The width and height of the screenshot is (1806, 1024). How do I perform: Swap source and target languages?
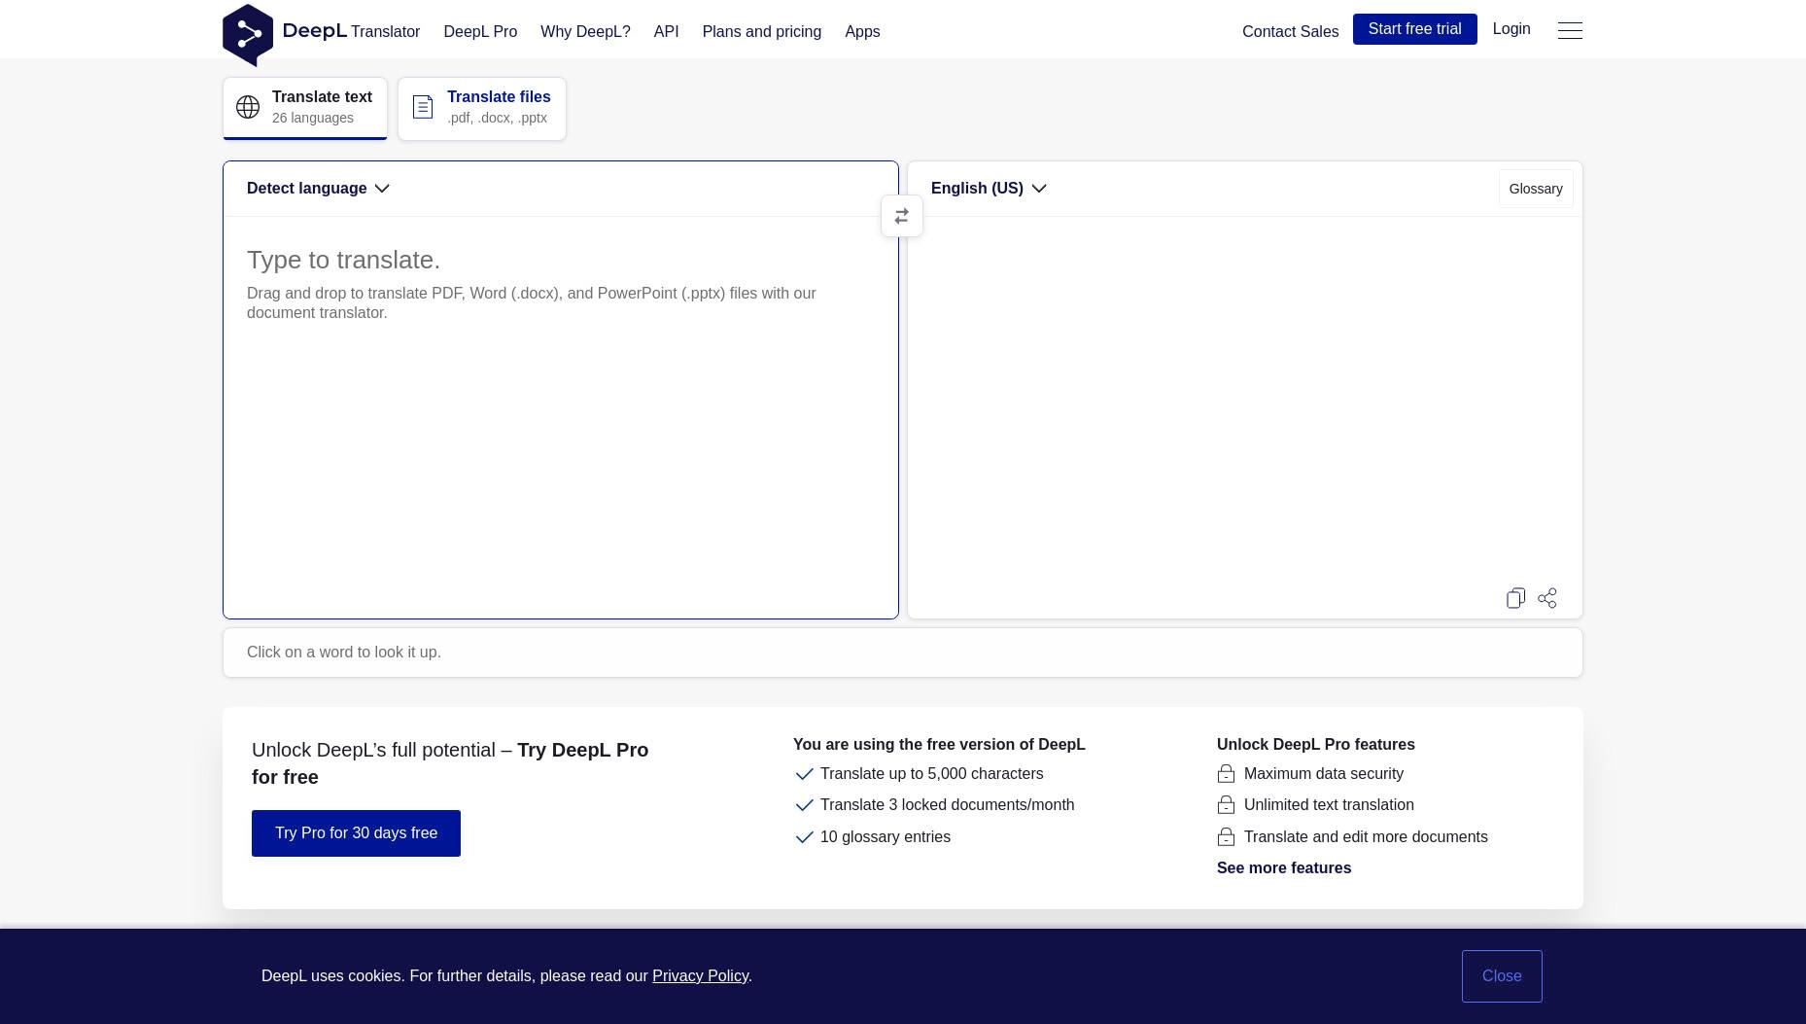902,216
